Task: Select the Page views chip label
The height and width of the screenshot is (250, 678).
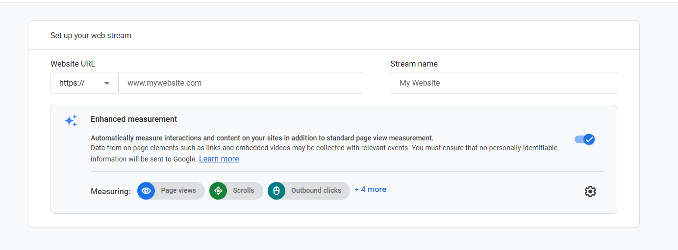Action: 178,191
